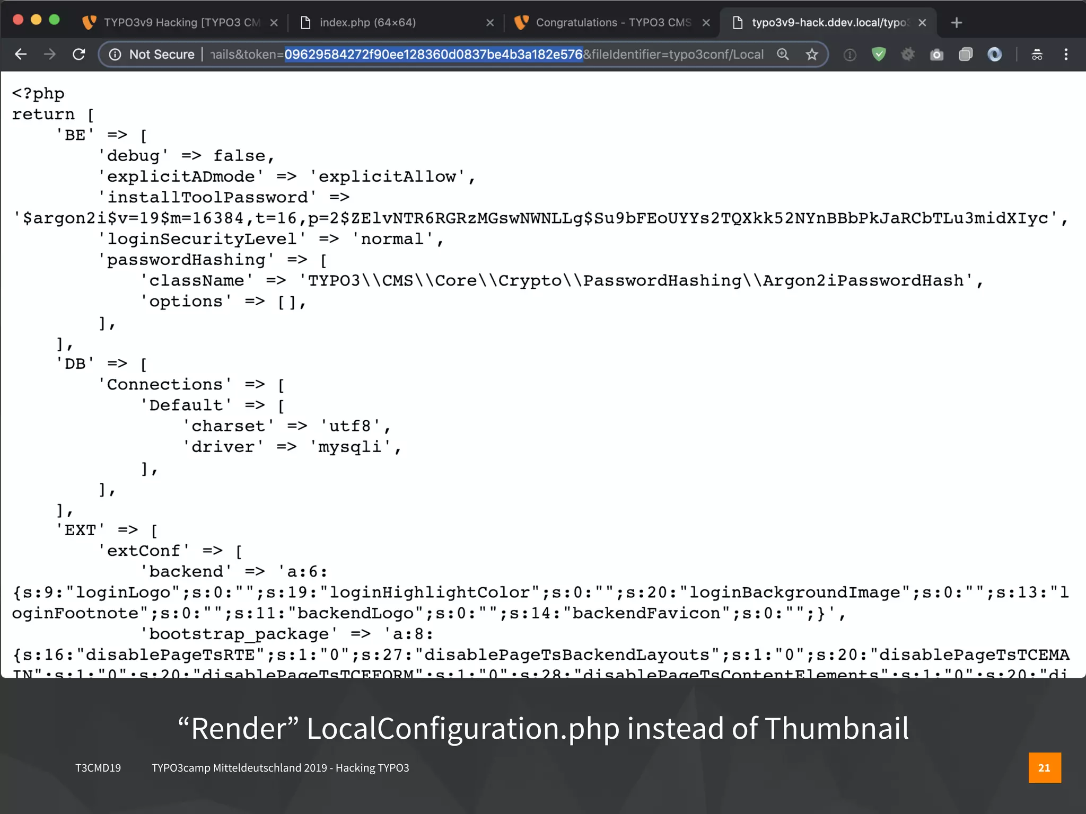Maximize window with the green button
The width and height of the screenshot is (1086, 814).
54,20
